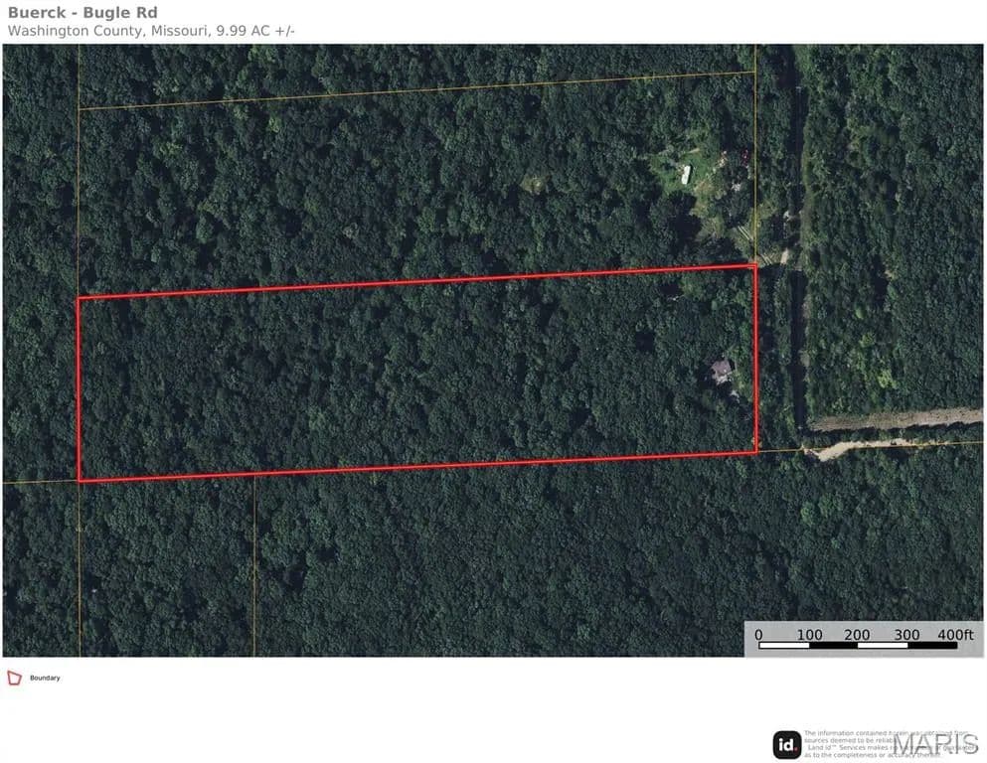
Task: Click the black "id." Land id logo
Action: [787, 745]
